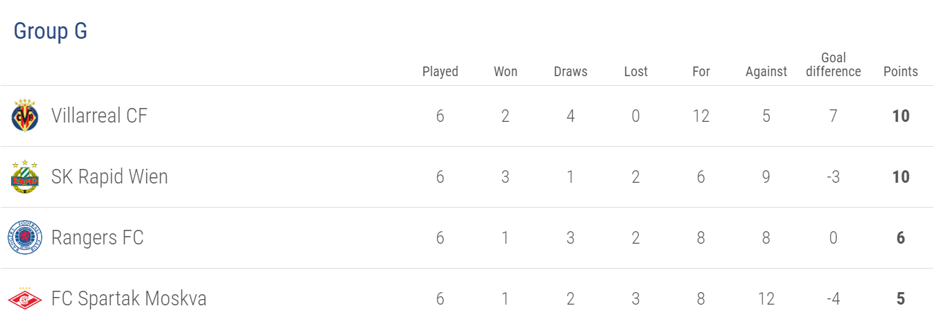Click the For column header
This screenshot has height=333, width=939.
pos(701,71)
